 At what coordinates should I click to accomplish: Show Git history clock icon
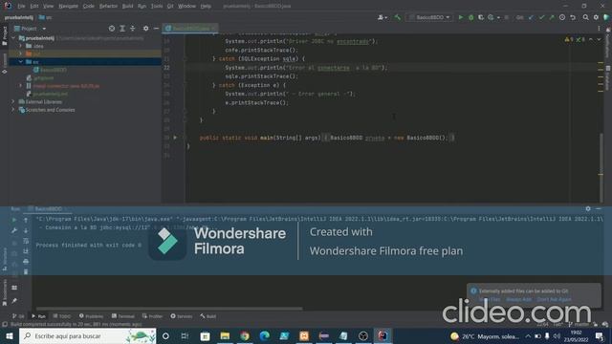[562, 17]
